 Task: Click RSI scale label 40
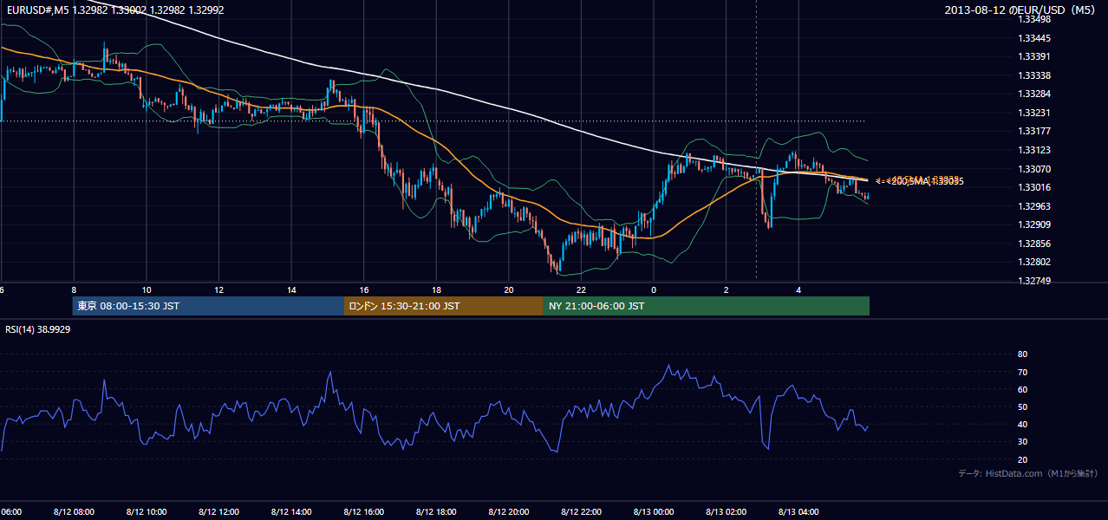click(x=1022, y=424)
